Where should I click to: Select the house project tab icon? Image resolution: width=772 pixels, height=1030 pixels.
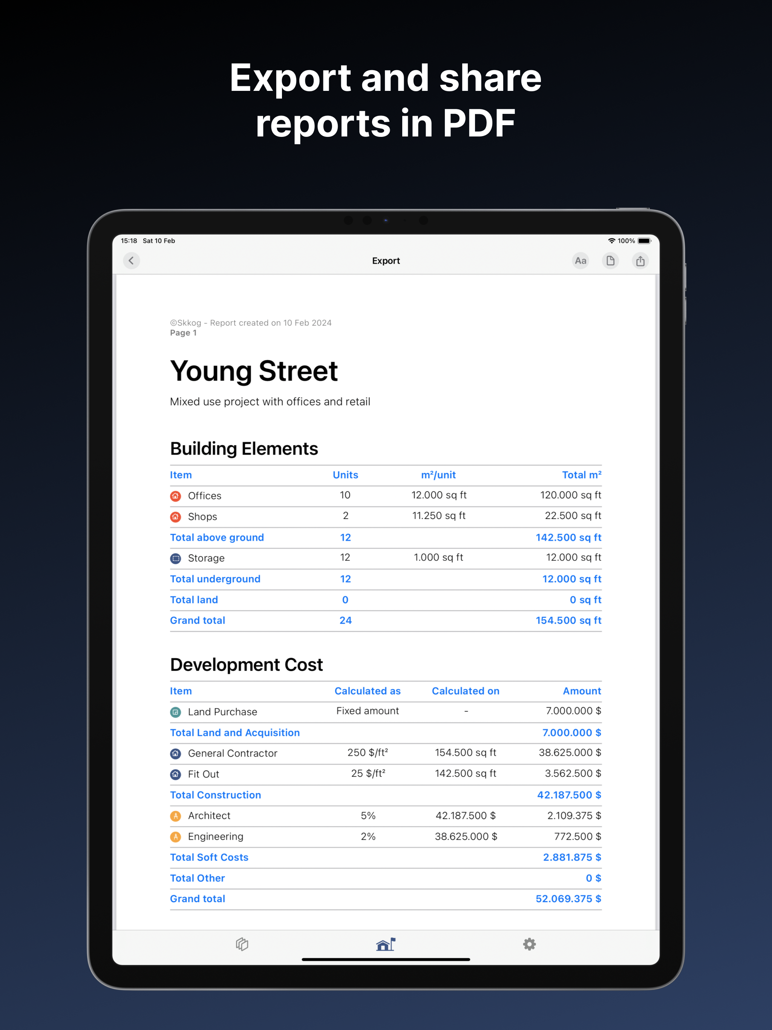click(x=386, y=944)
